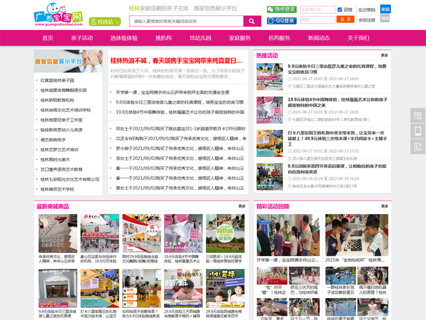
Task: Open the document sidebar icon
Action: 418,147
